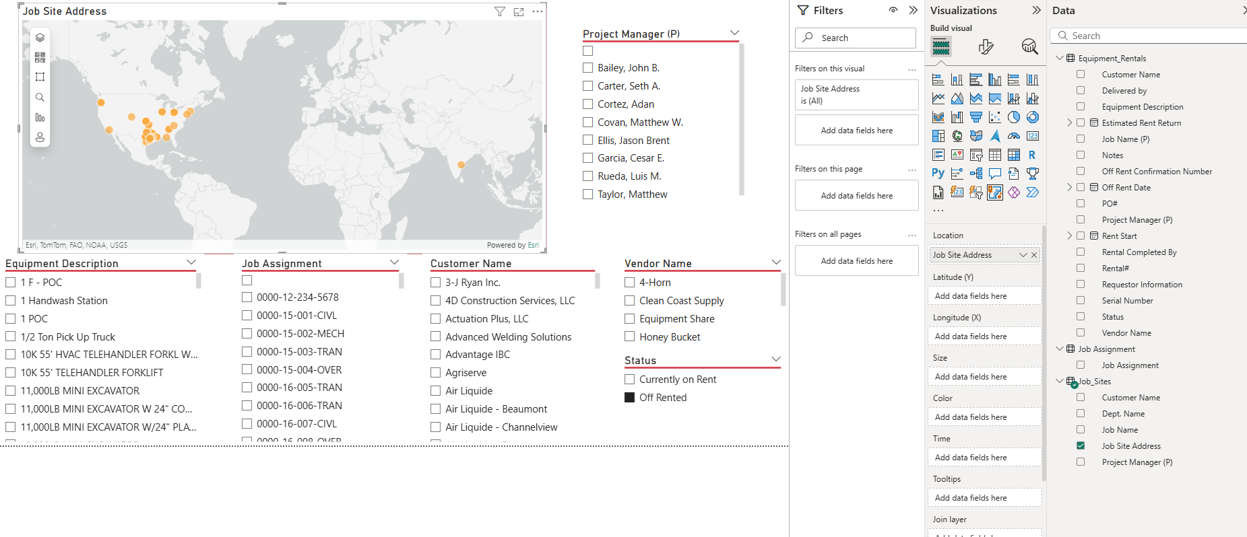Collapse the Job Assignment table

click(1060, 349)
